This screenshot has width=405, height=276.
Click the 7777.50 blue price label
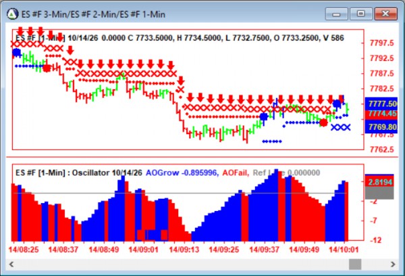pyautogui.click(x=381, y=103)
